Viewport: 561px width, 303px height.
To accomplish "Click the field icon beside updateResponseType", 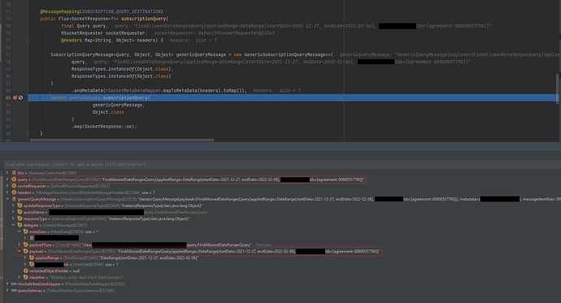I will click(20, 206).
